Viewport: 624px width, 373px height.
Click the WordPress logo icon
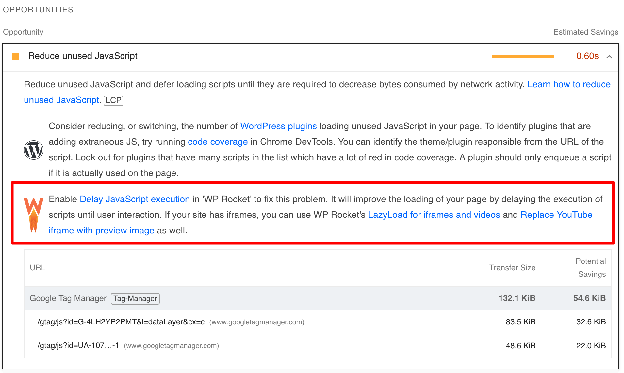point(34,150)
